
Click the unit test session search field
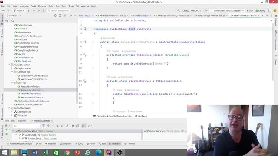point(27,126)
